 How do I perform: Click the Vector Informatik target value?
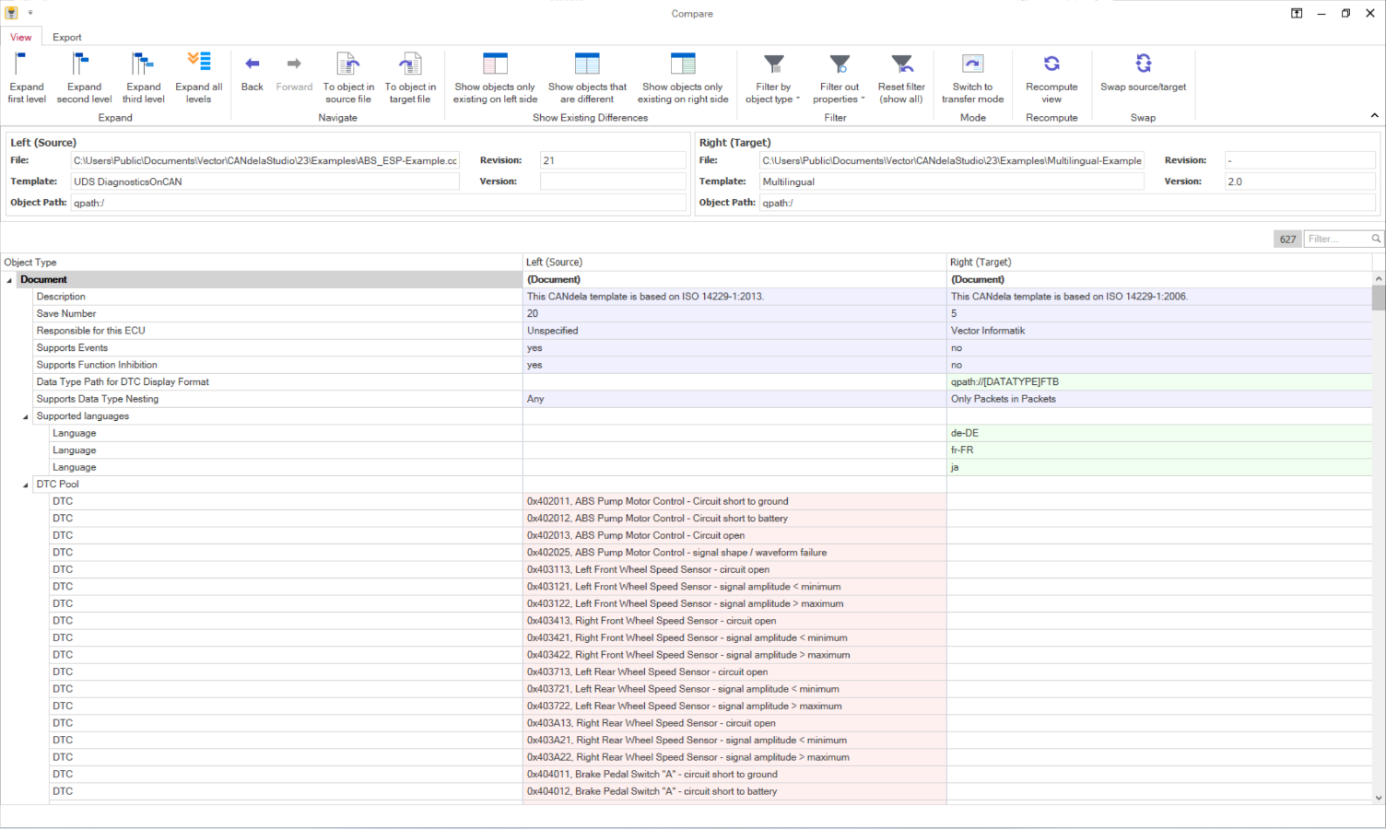pyautogui.click(x=988, y=331)
